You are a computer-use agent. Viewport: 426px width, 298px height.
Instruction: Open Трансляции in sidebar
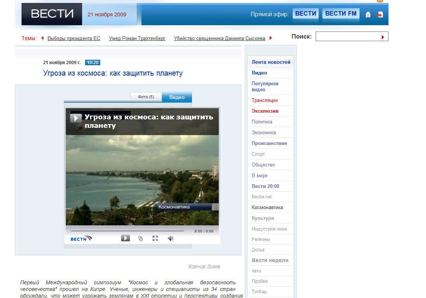(264, 100)
